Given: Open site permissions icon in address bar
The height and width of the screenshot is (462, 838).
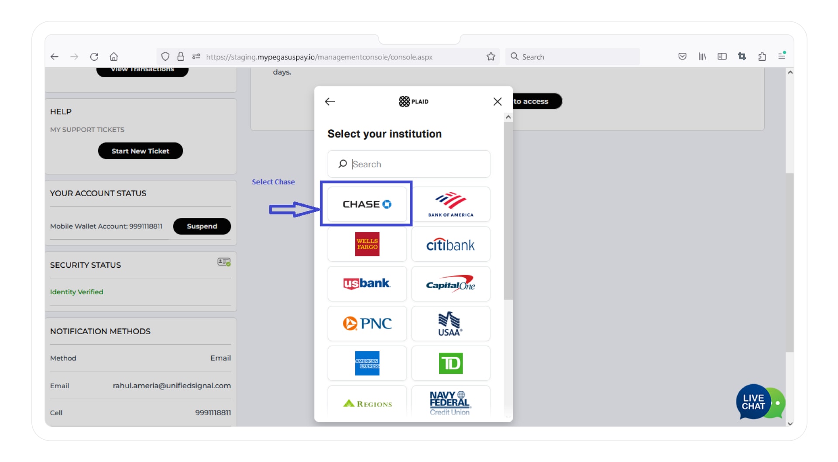Looking at the screenshot, I should (x=196, y=57).
